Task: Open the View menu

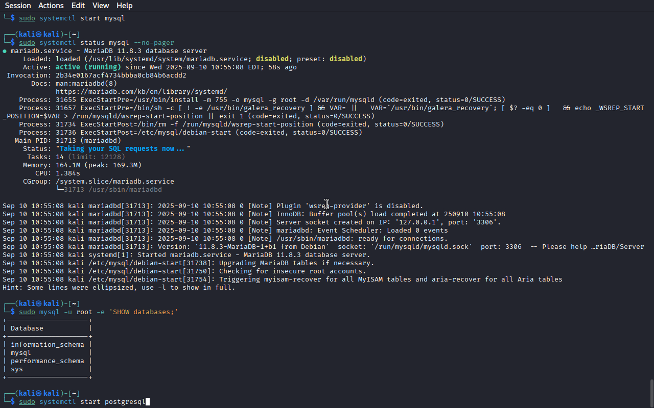Action: coord(101,6)
